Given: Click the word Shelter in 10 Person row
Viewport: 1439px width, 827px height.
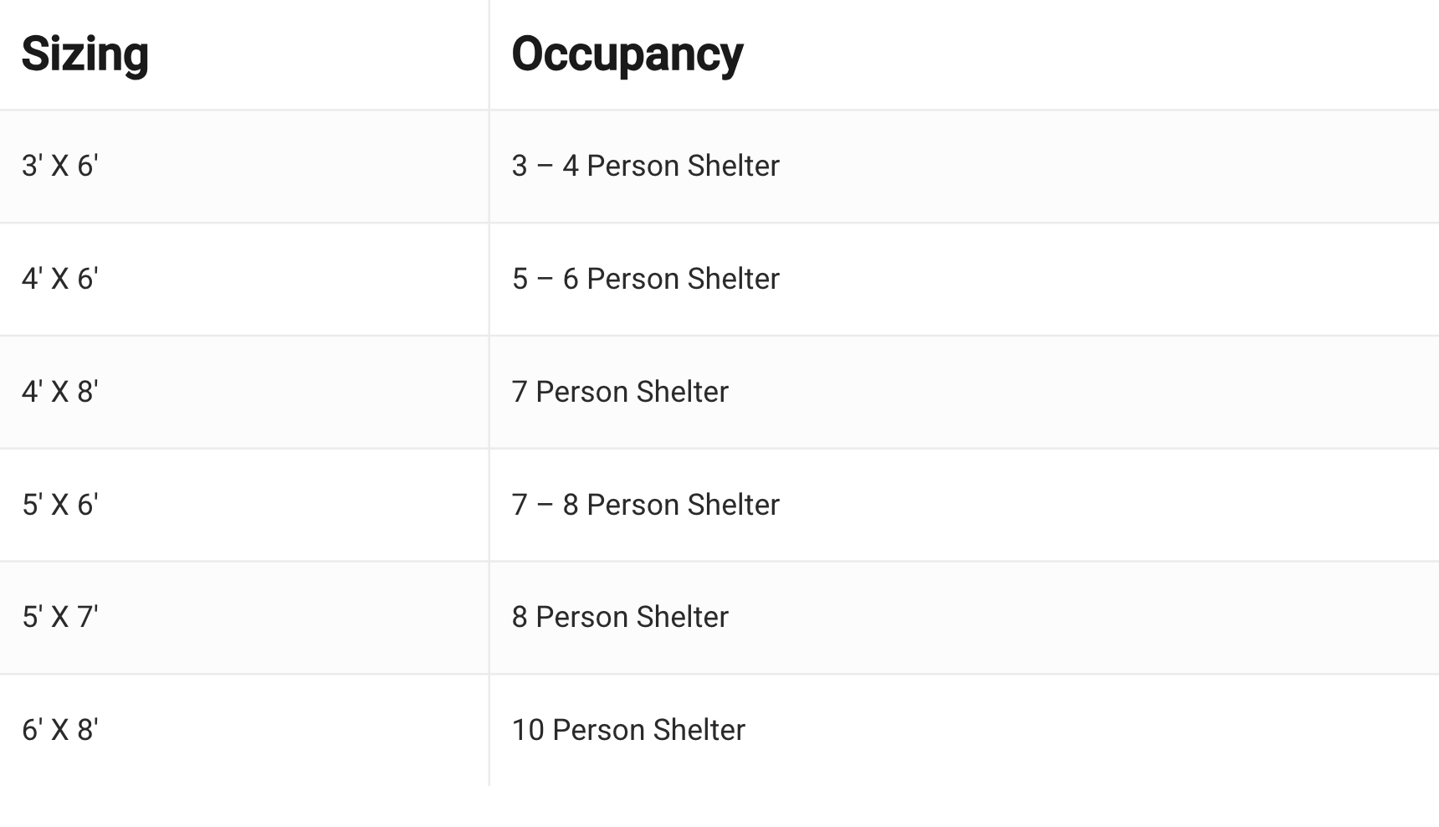Looking at the screenshot, I should (699, 730).
